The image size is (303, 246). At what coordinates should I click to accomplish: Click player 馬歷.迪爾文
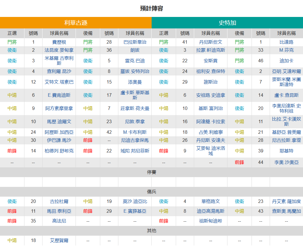(x=59, y=122)
